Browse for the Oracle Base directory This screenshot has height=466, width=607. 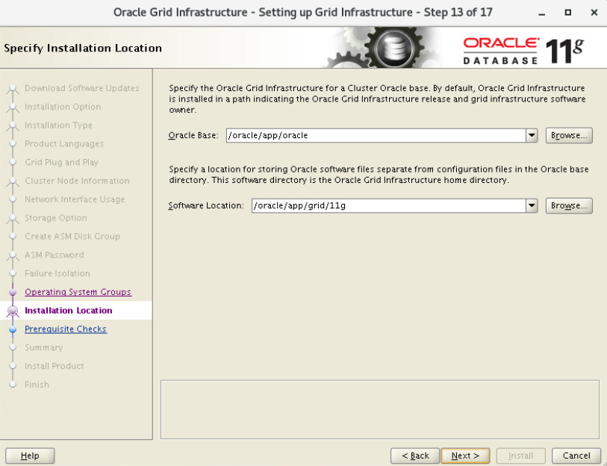coord(569,135)
